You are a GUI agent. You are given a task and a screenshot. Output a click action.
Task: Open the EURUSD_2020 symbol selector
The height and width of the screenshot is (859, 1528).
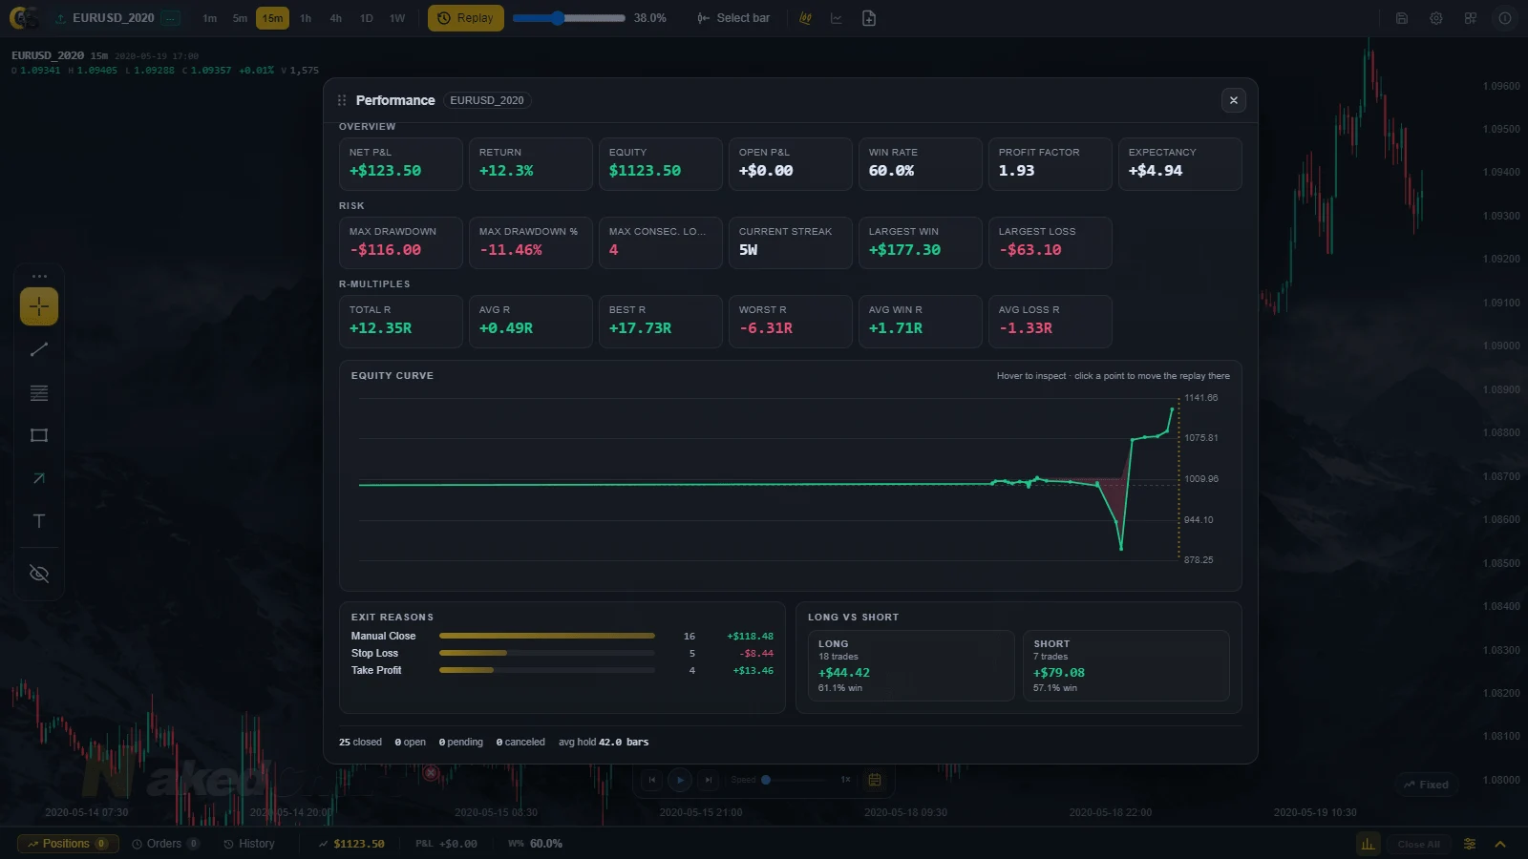click(117, 18)
